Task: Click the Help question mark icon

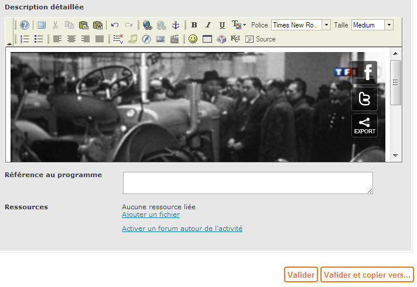Action: click(x=25, y=25)
